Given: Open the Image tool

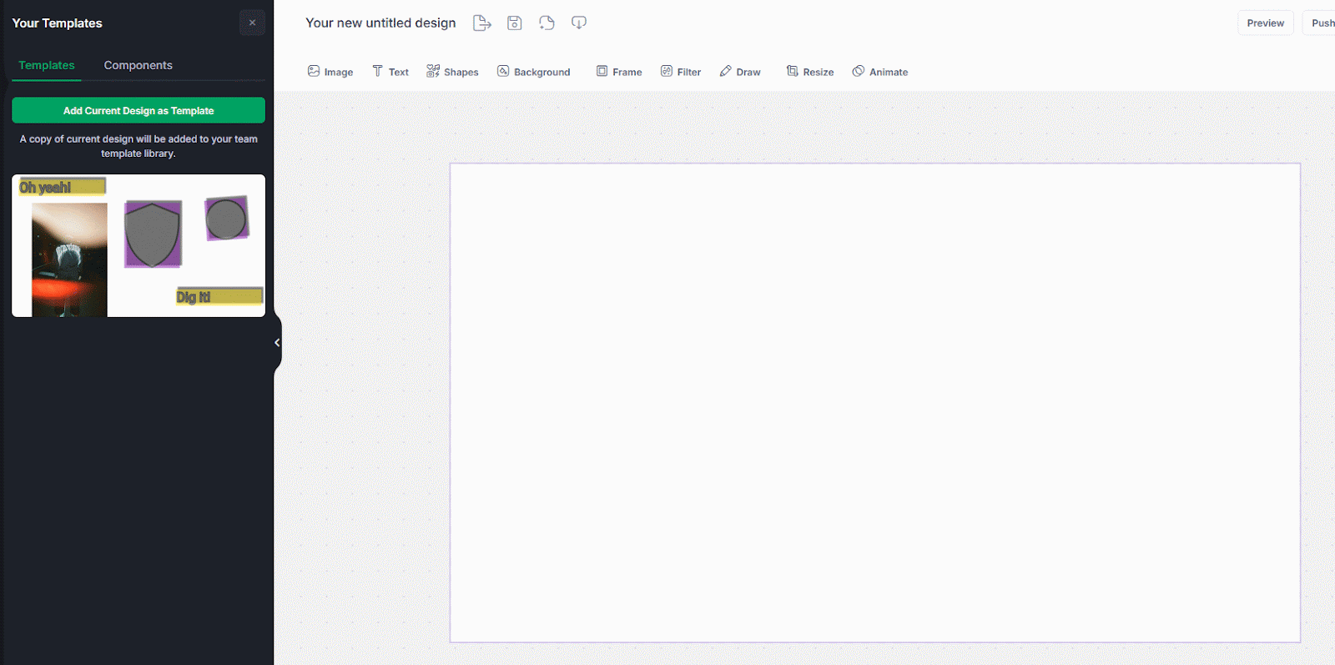Looking at the screenshot, I should point(330,72).
